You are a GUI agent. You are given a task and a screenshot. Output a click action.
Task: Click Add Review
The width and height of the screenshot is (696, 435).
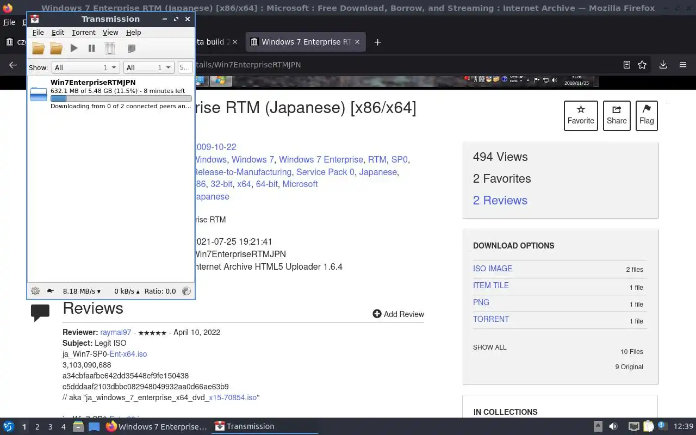click(x=398, y=314)
